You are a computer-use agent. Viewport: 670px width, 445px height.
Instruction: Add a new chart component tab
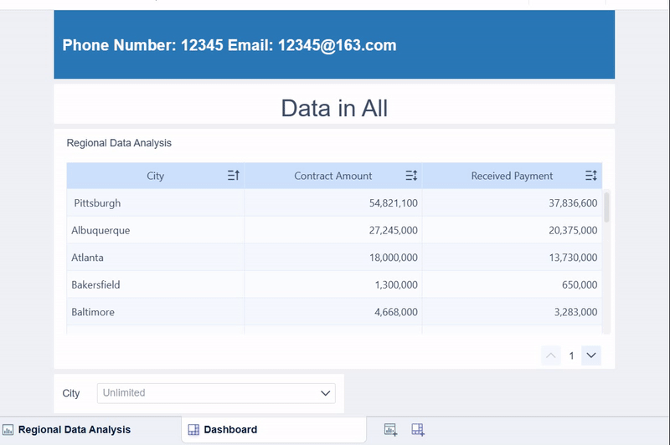[x=390, y=430]
